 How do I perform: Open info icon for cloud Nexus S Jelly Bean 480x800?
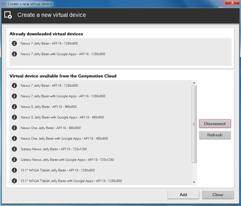tap(14, 107)
